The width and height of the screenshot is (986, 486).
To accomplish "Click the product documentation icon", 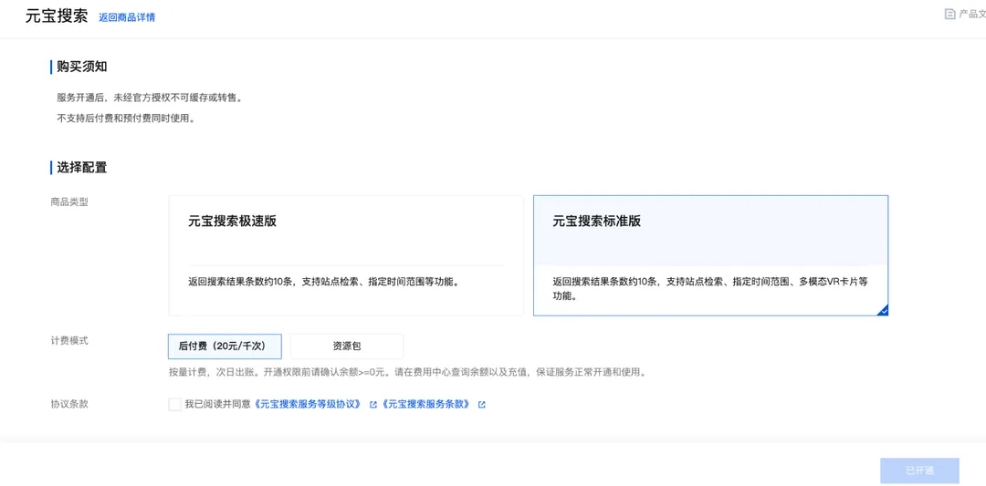I will [x=950, y=14].
